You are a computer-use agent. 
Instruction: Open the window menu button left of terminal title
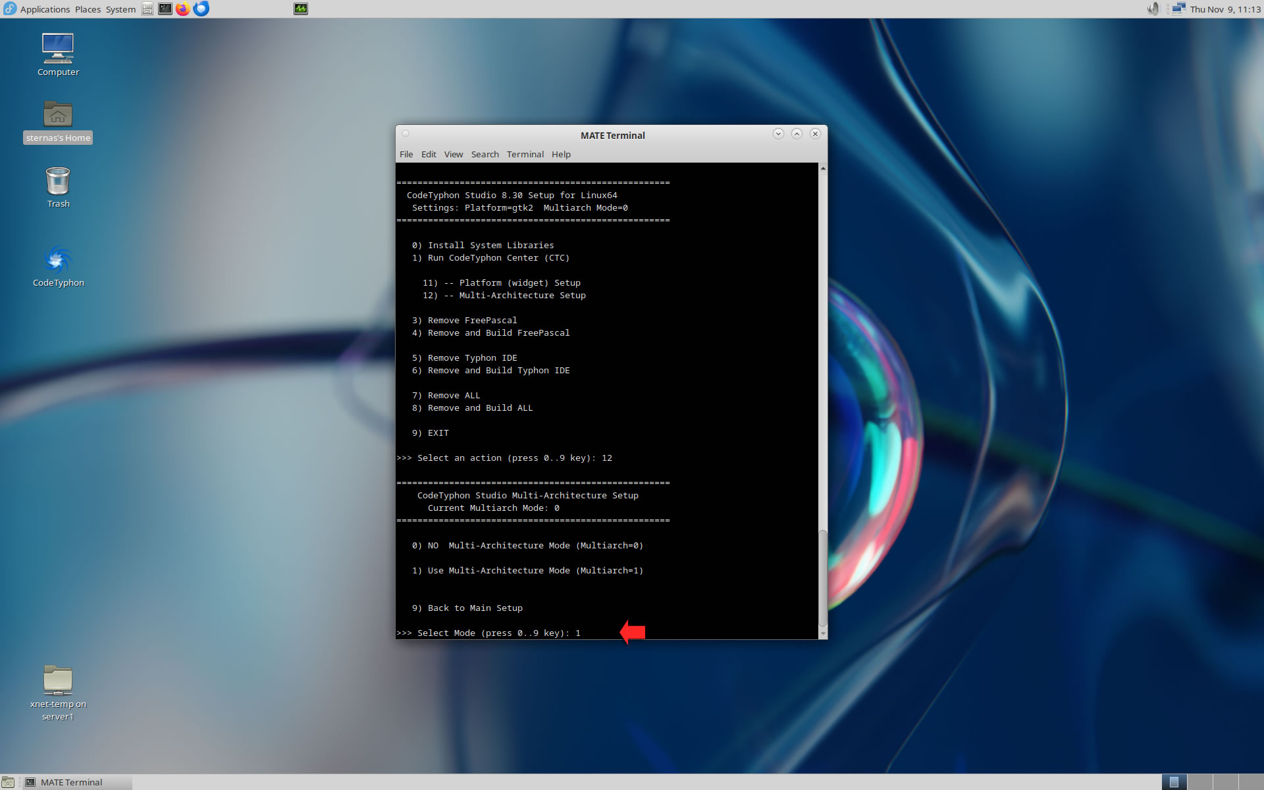click(x=406, y=134)
